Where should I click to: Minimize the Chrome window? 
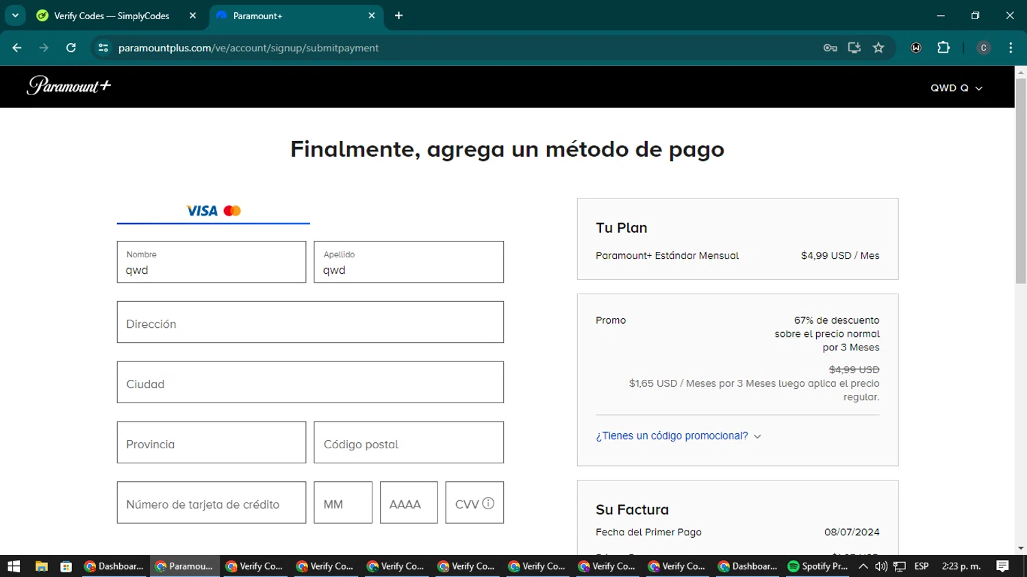tap(941, 15)
